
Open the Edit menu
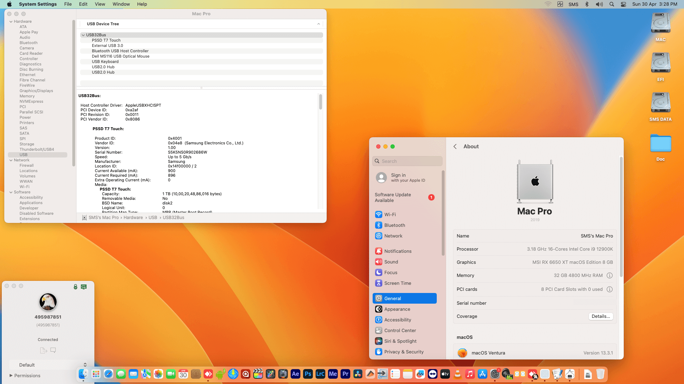(x=83, y=4)
